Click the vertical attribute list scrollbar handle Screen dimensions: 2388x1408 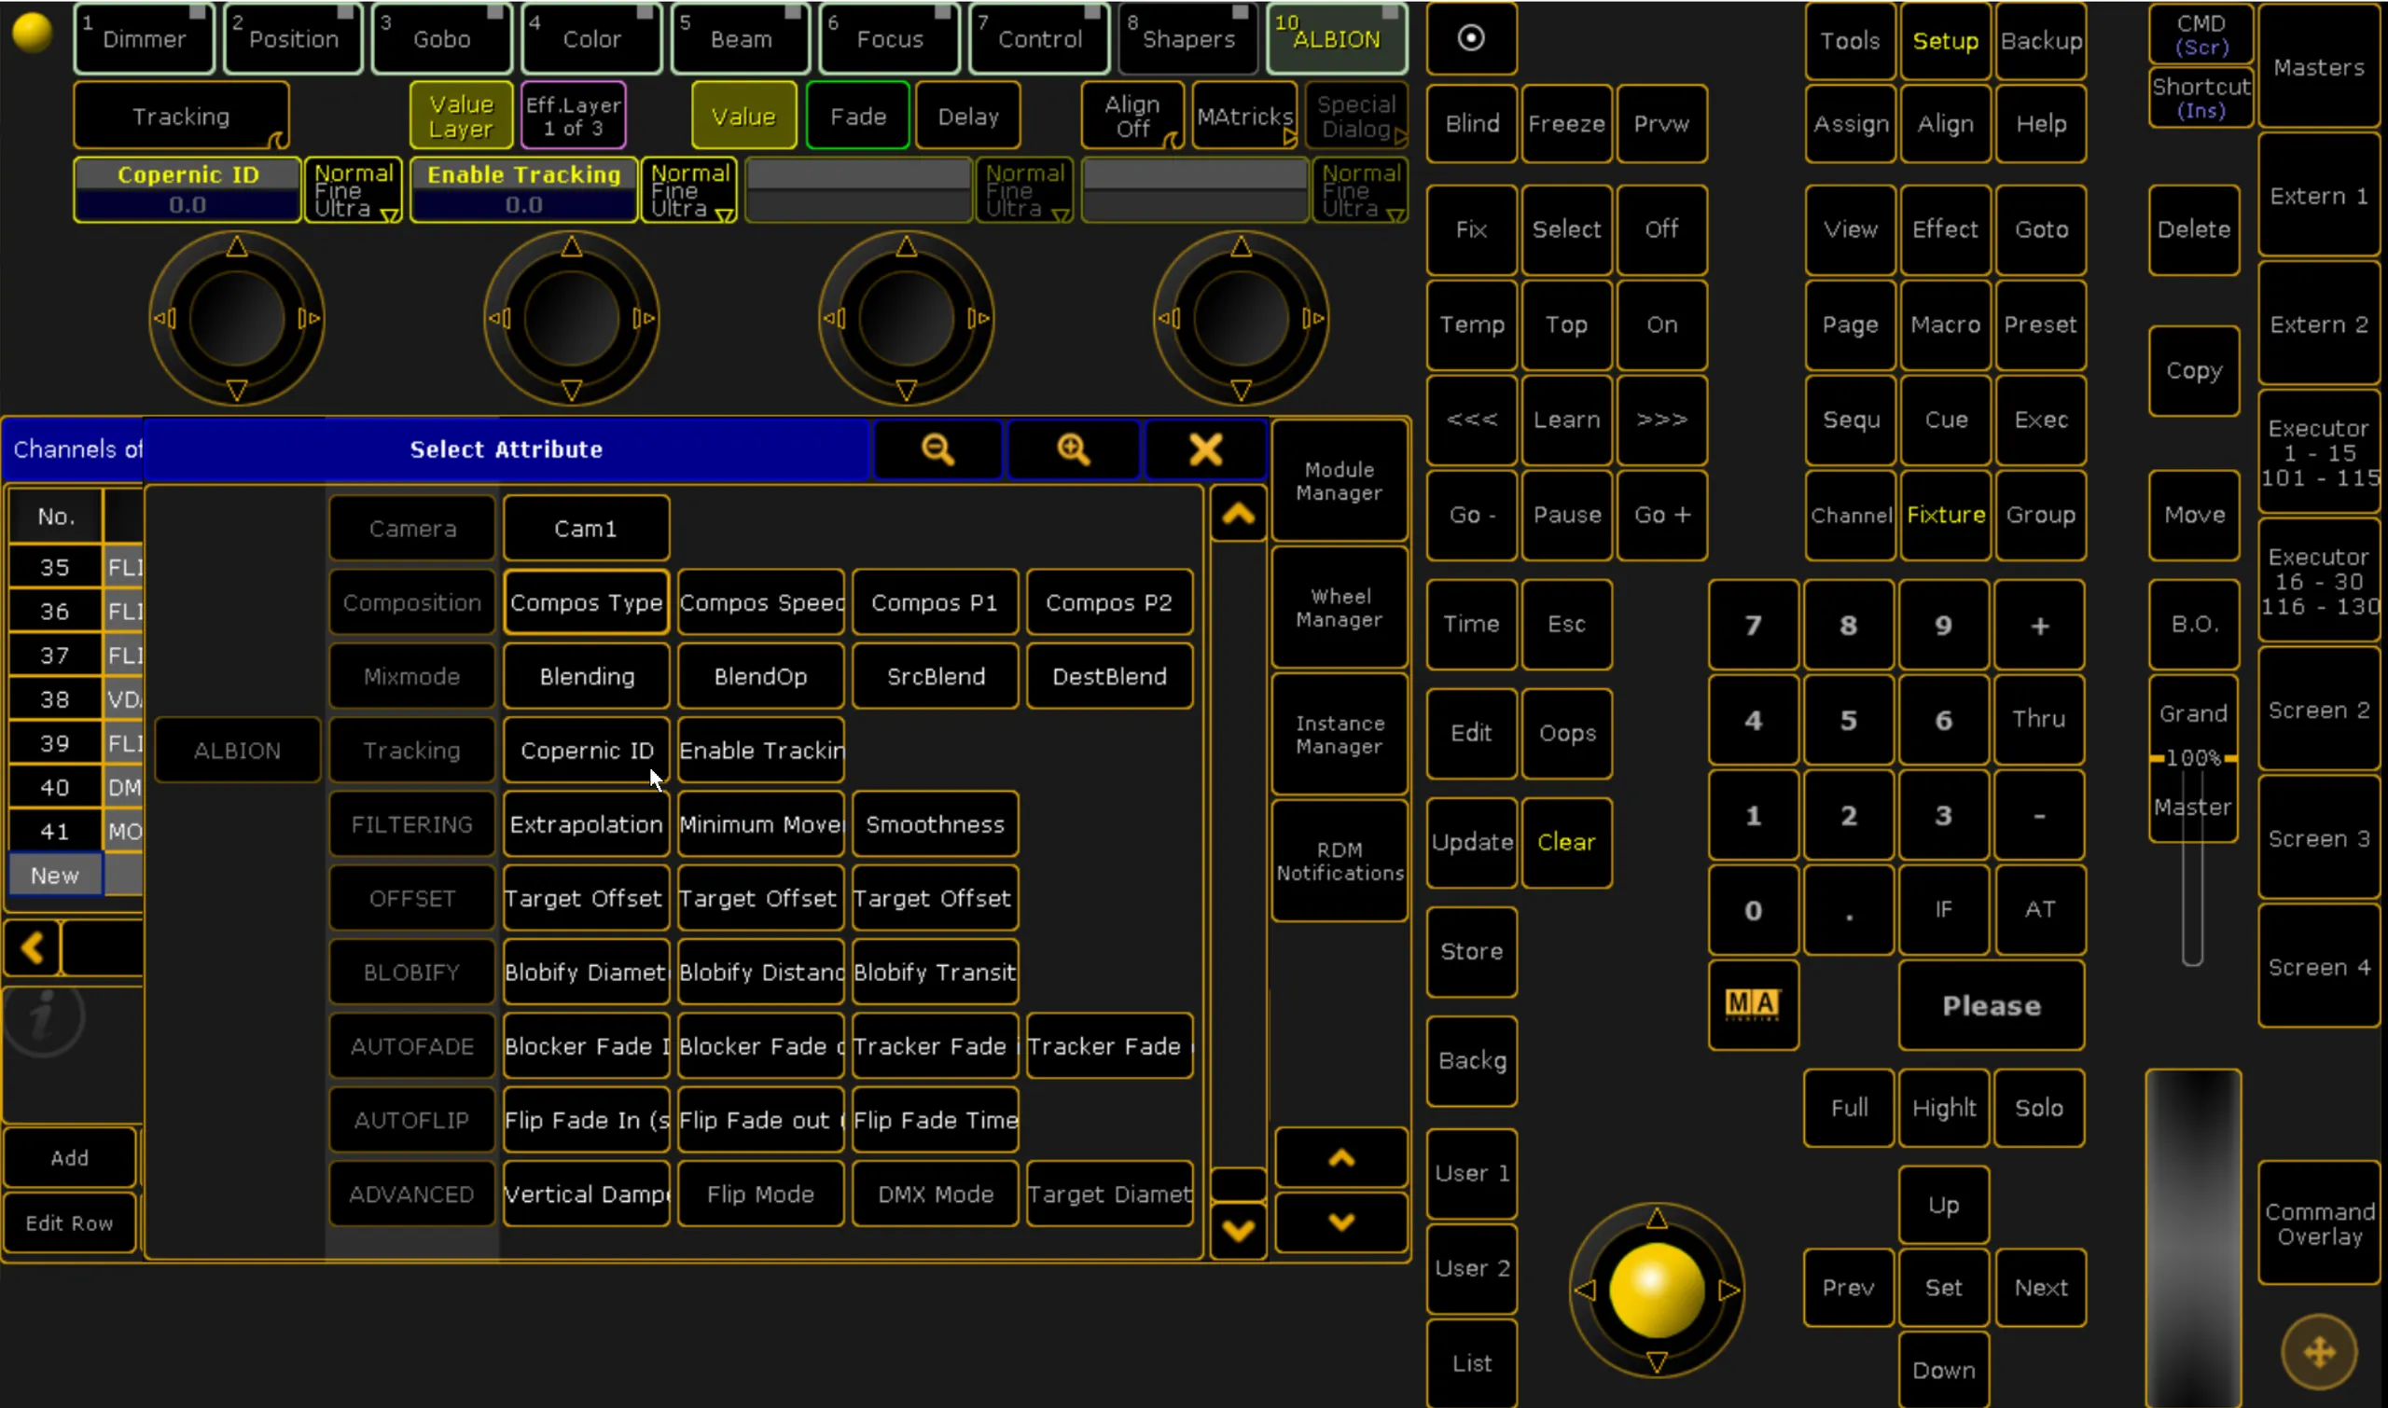[1238, 1184]
